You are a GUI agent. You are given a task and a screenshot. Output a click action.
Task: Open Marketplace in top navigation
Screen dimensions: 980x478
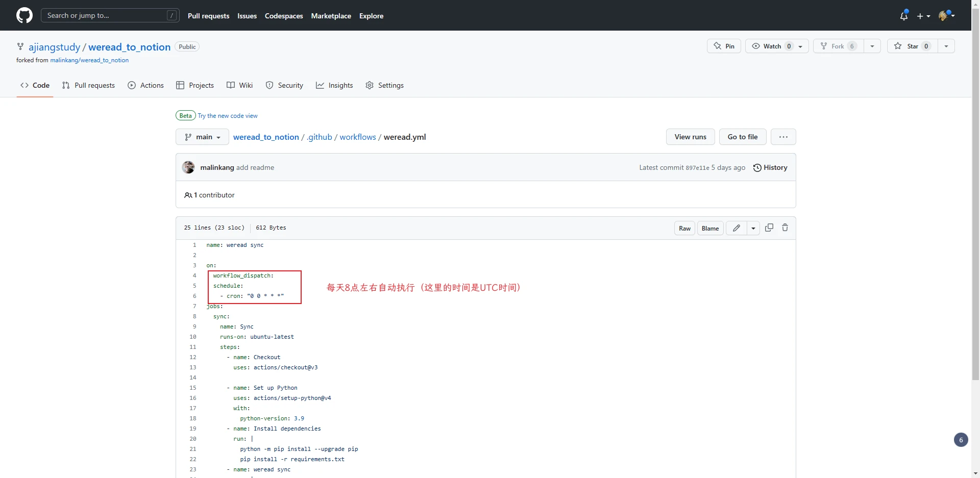[x=331, y=16]
